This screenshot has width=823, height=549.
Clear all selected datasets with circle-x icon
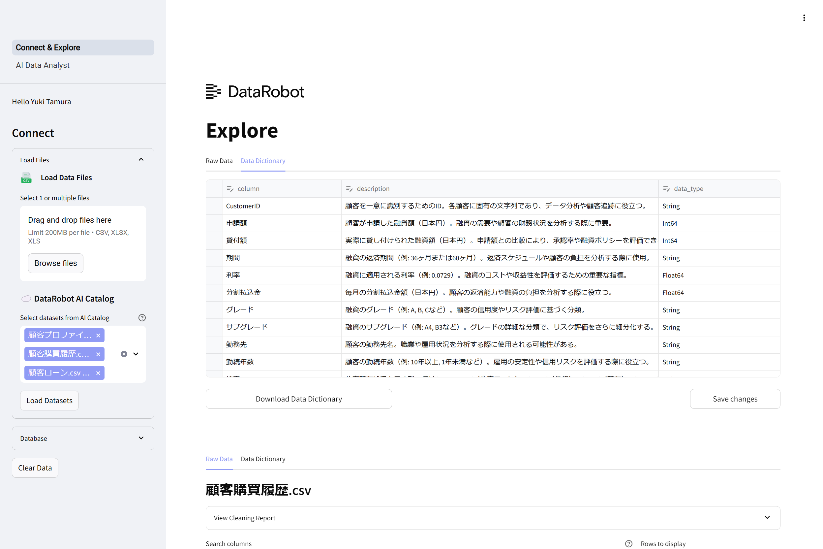click(124, 354)
